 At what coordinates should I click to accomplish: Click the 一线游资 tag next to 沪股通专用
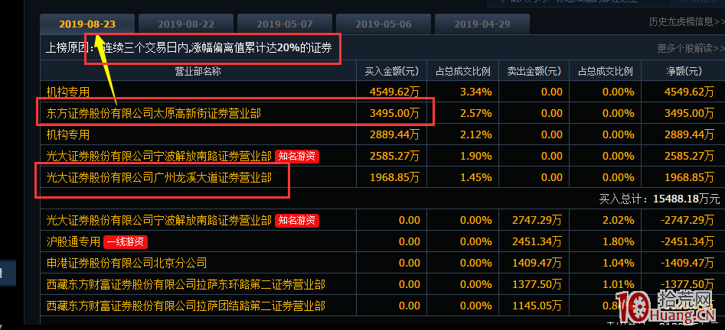coord(126,241)
